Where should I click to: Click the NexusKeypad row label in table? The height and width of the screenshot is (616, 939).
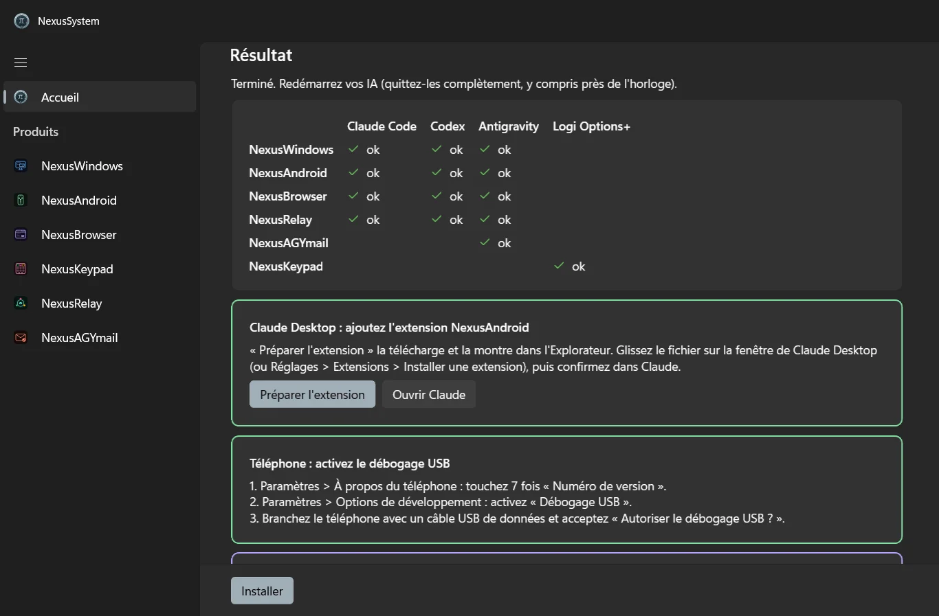(286, 266)
